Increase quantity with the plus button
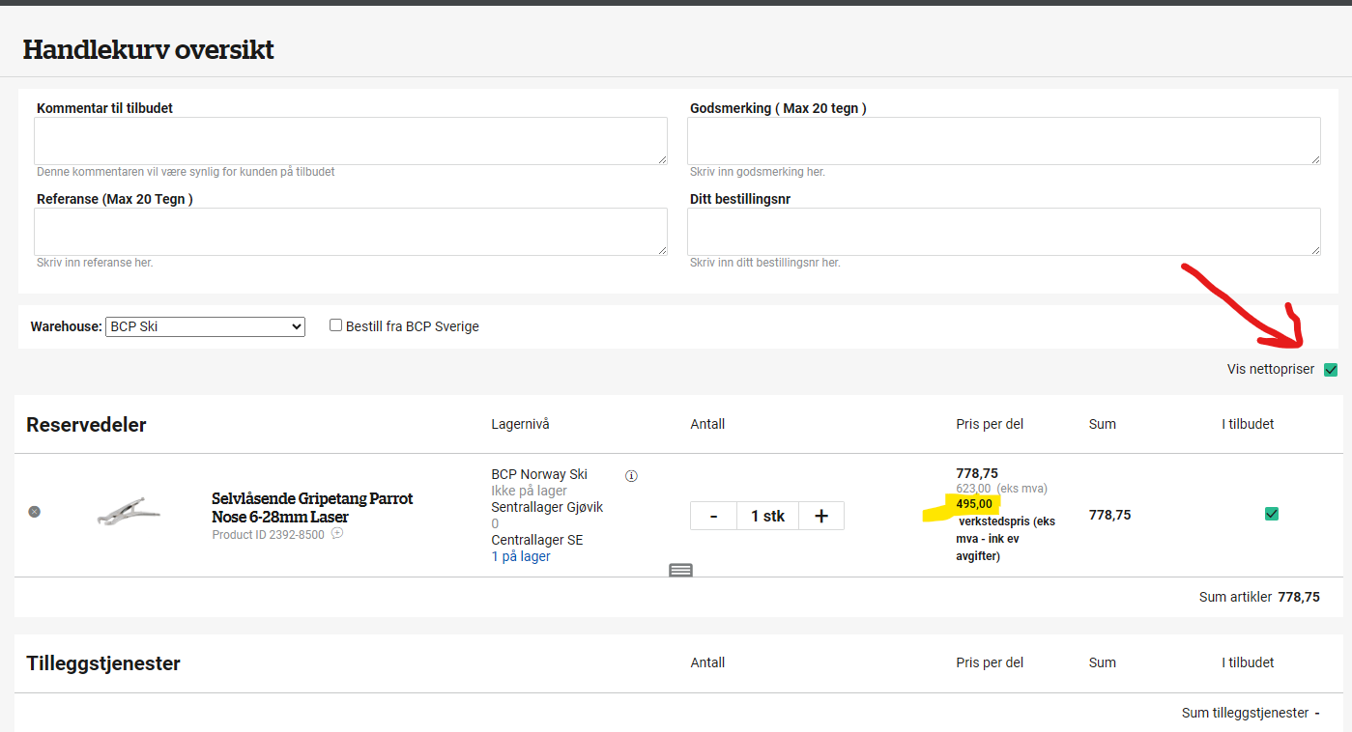 pyautogui.click(x=820, y=516)
